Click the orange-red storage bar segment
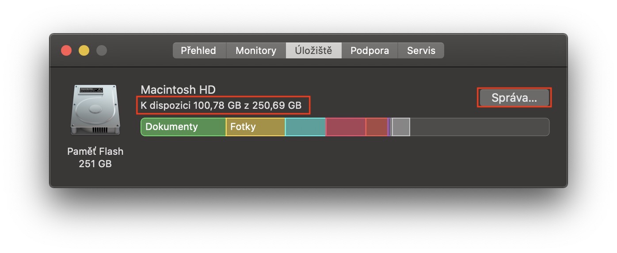 377,127
